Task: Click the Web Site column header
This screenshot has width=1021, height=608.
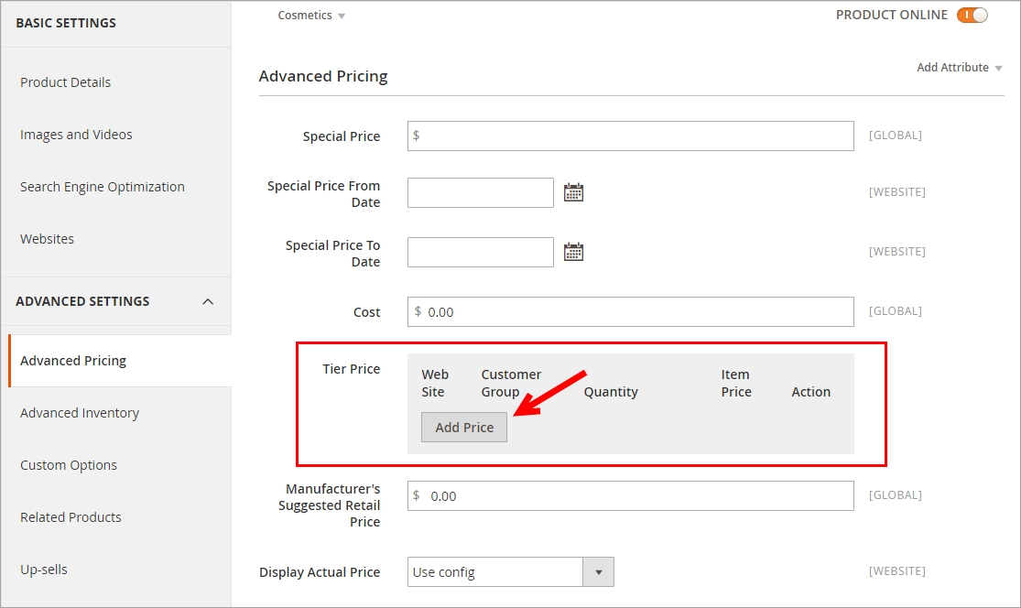Action: click(435, 383)
